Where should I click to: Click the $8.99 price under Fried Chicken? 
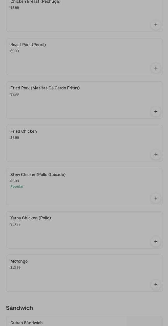pyautogui.click(x=15, y=138)
